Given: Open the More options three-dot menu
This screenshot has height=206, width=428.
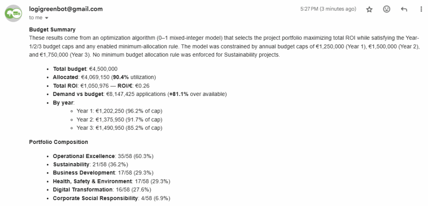Looking at the screenshot, I should 420,9.
